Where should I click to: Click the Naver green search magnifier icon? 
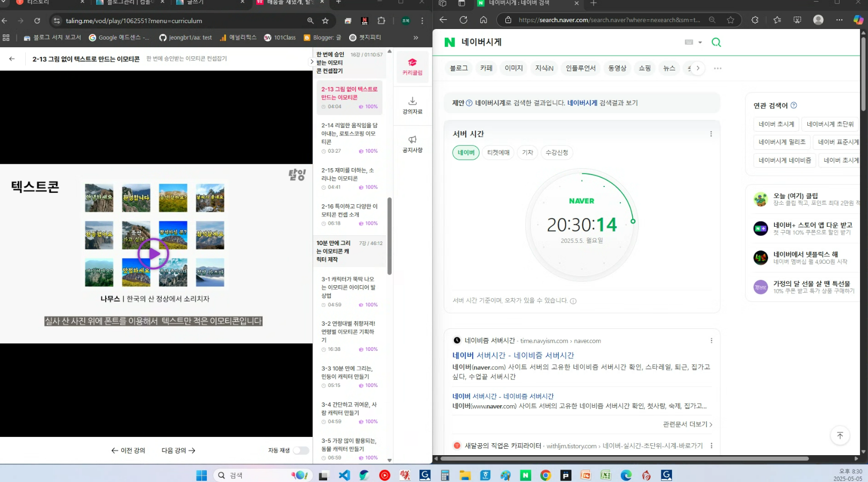(716, 42)
